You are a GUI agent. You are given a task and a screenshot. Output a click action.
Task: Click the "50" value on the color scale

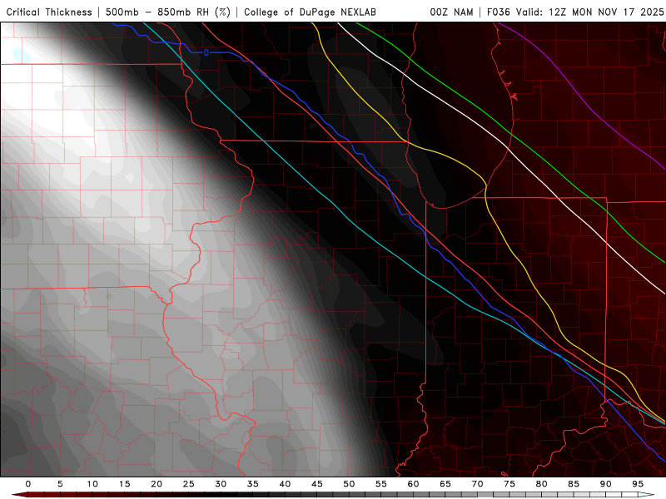coord(349,484)
